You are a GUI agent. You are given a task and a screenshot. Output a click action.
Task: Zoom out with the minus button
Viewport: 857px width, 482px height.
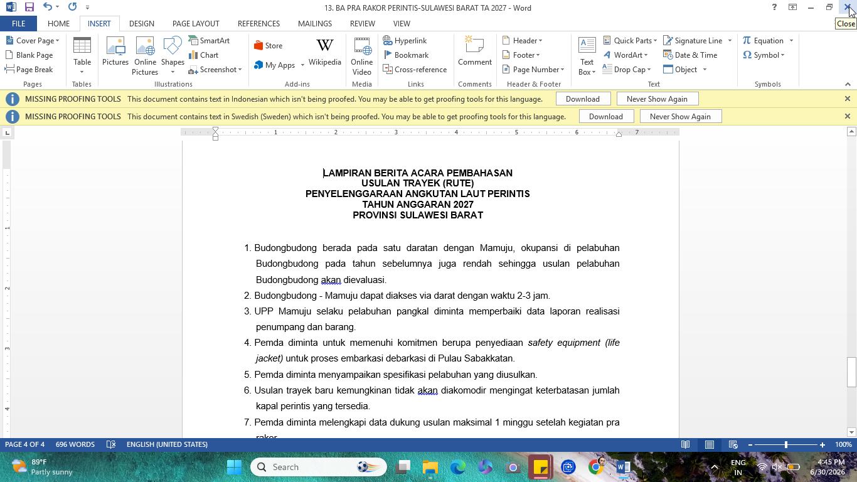click(750, 444)
